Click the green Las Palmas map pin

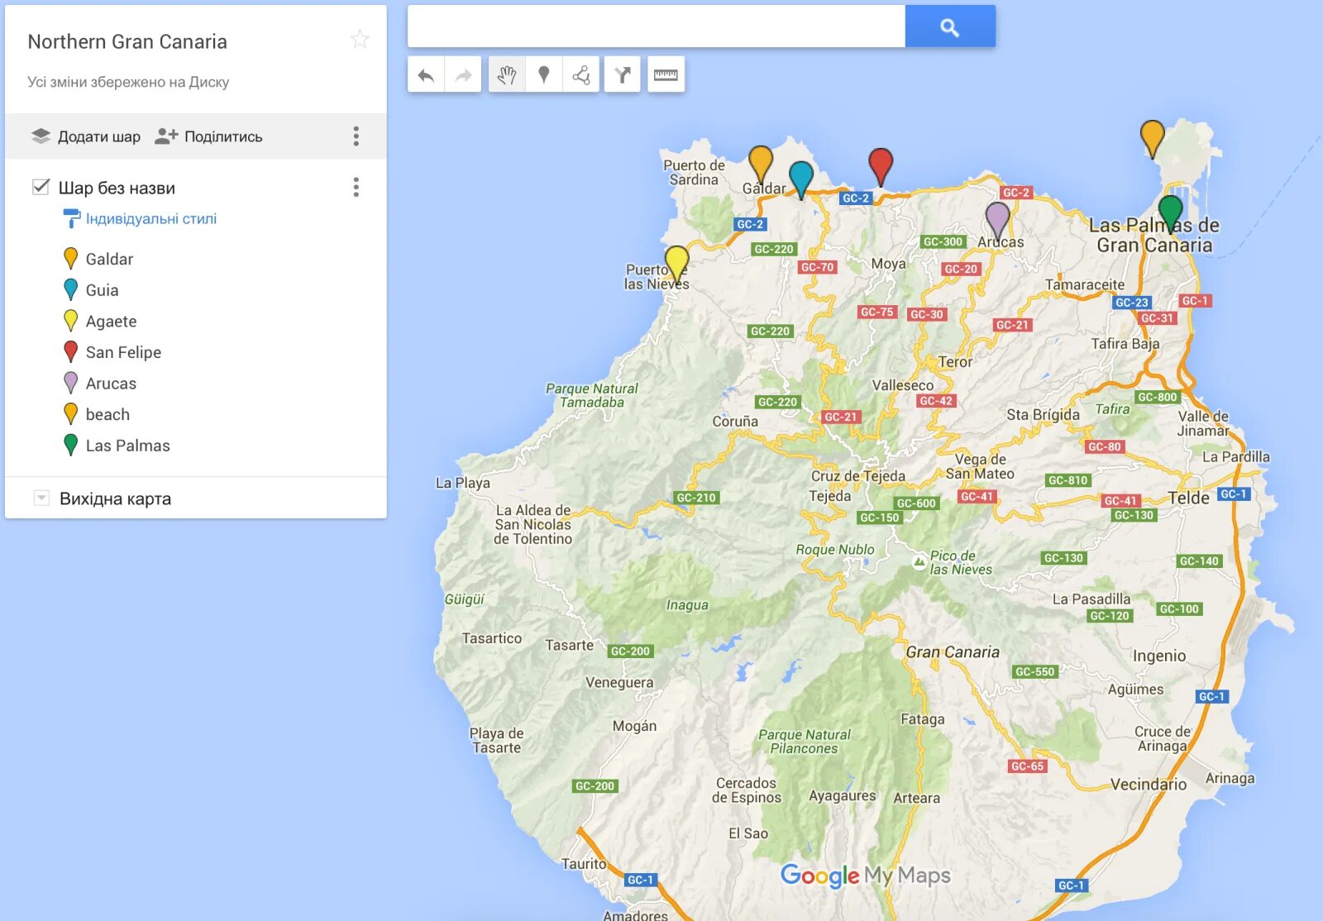(x=1170, y=213)
